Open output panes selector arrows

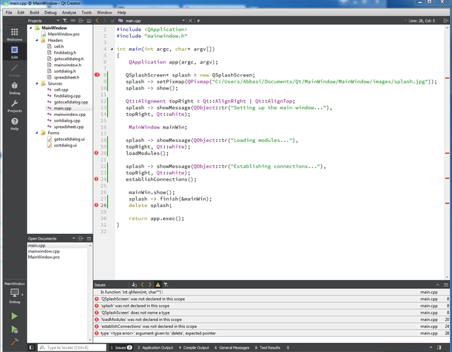pos(287,347)
